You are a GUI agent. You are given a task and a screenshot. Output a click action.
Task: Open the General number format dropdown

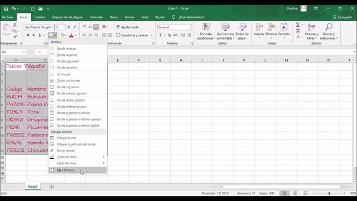[190, 27]
